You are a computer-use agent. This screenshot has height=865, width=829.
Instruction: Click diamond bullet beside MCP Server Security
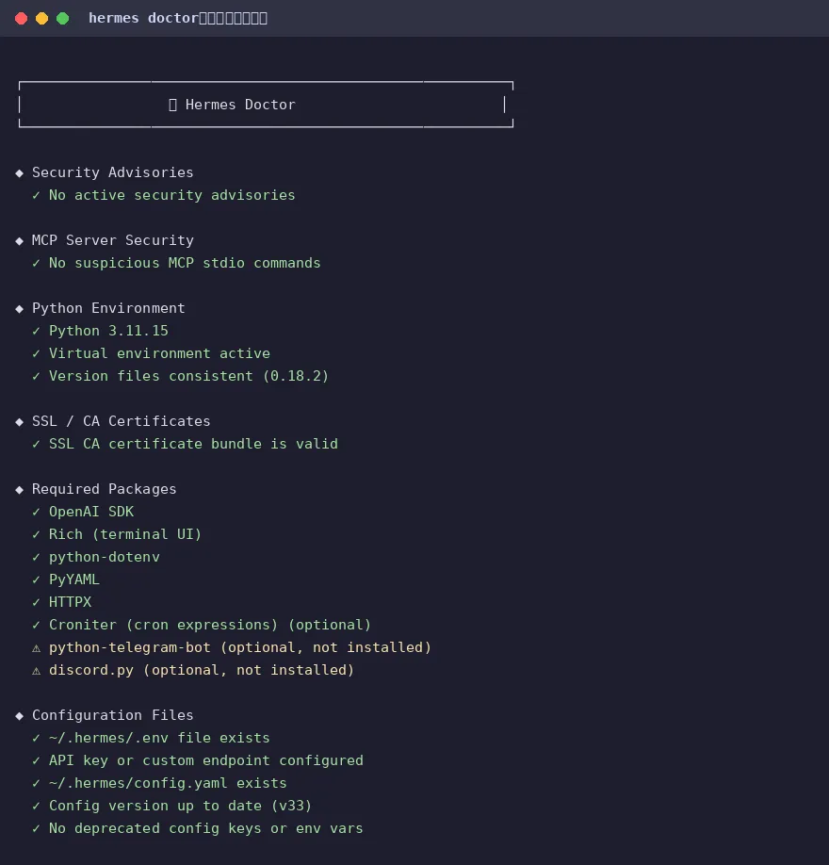pos(19,241)
